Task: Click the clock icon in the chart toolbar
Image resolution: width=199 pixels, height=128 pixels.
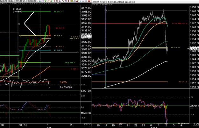Action: click(57, 1)
